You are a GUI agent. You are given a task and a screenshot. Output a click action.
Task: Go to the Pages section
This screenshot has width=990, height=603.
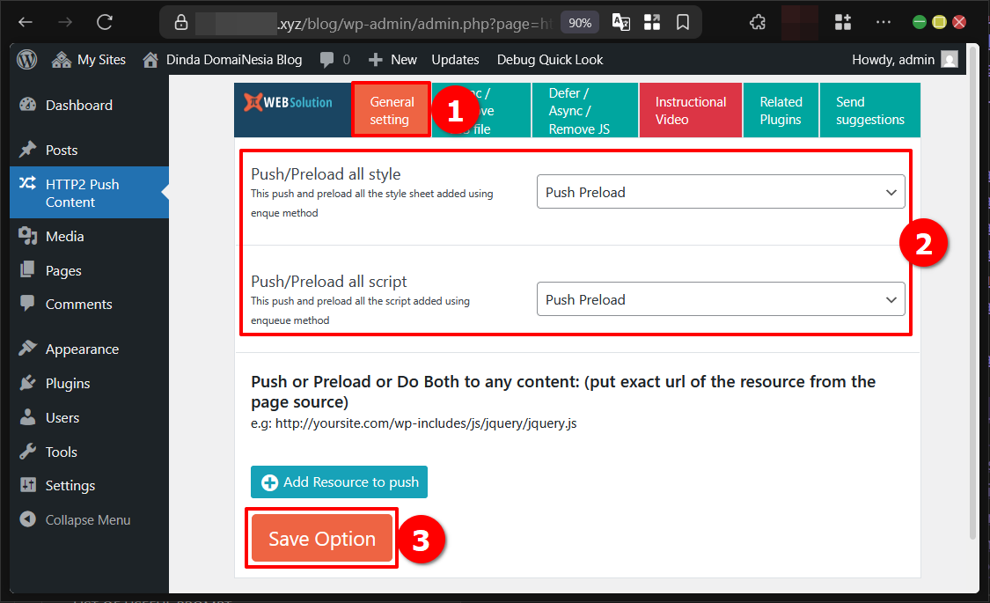coord(64,270)
